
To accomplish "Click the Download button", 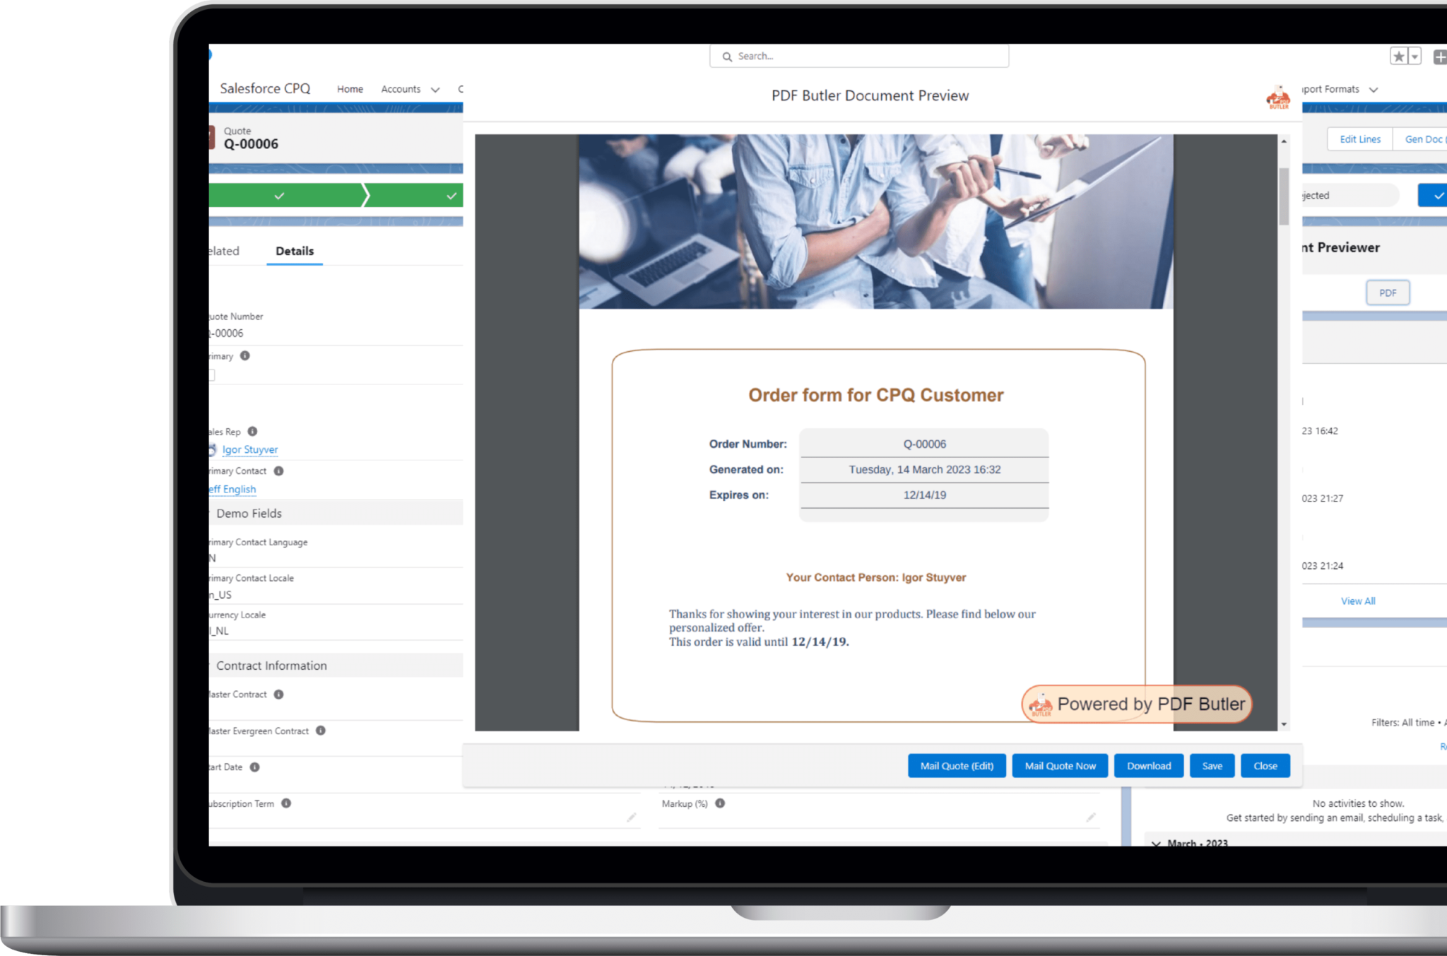I will tap(1150, 764).
